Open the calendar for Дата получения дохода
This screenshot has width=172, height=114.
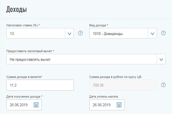(x=36, y=105)
